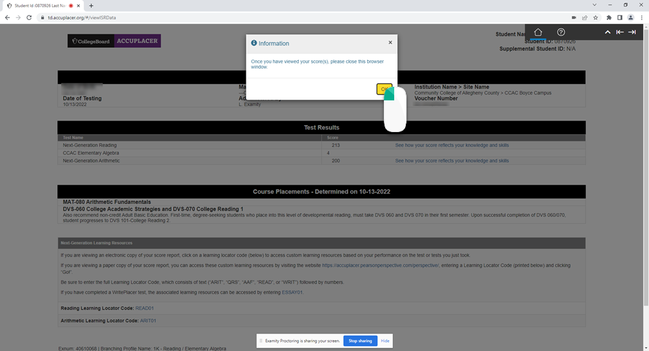
Task: Click the testing date 10/13/2022
Action: [x=75, y=105]
